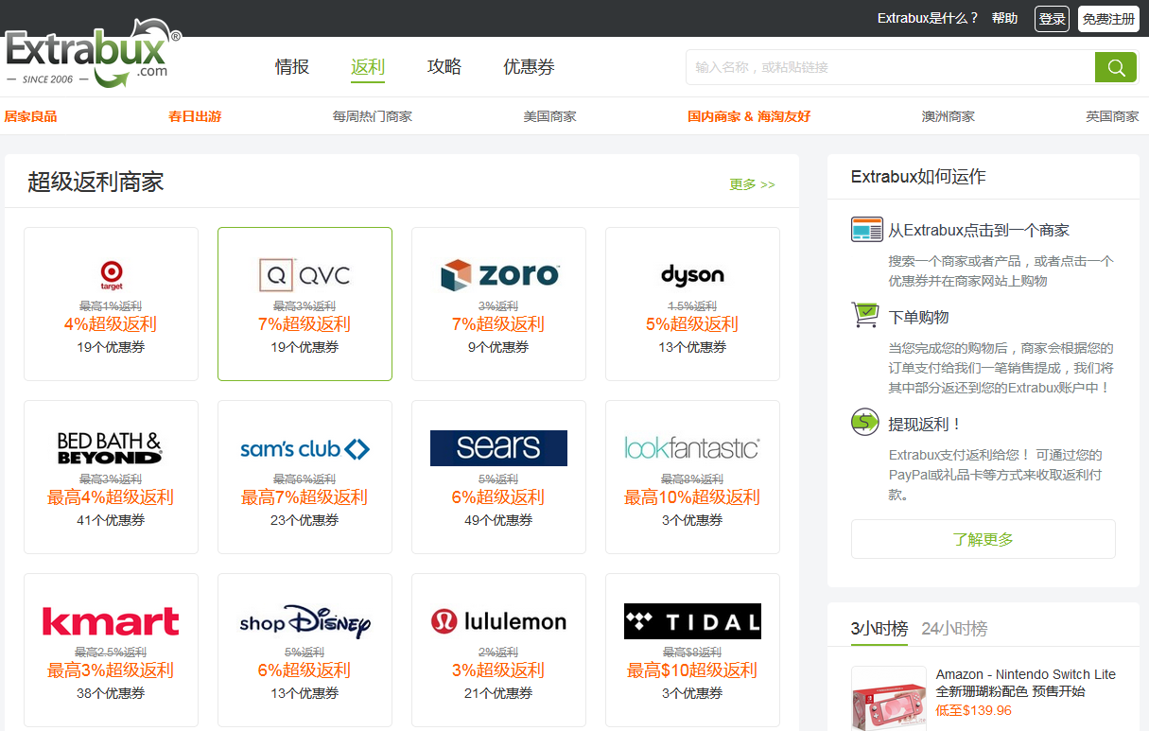Select the Dyson brand logo

point(692,275)
